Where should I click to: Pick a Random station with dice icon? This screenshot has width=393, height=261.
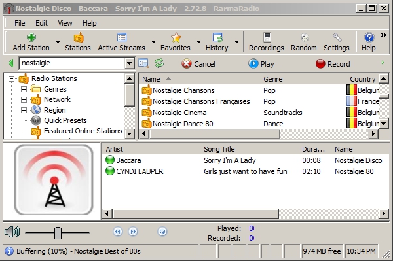[x=304, y=37]
